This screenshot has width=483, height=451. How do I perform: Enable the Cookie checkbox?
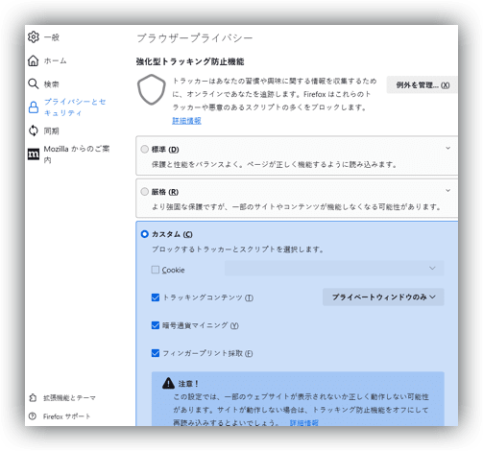(156, 270)
